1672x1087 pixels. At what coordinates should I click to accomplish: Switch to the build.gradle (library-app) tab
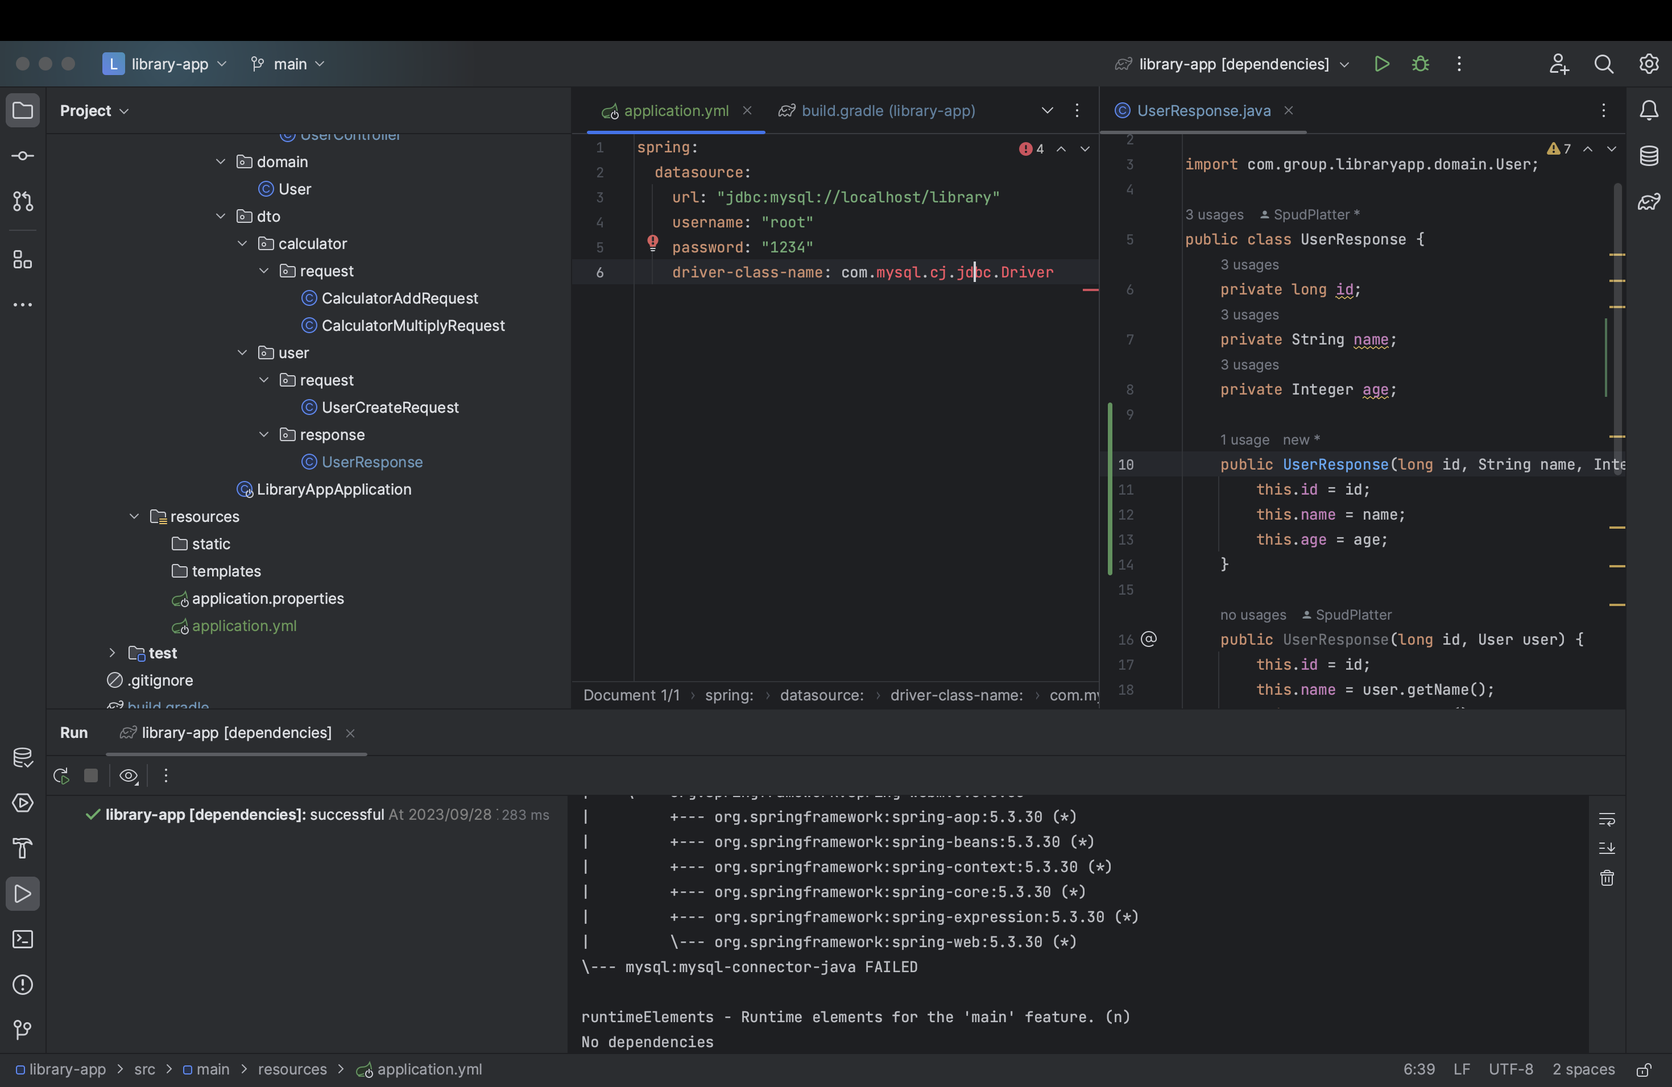877,110
